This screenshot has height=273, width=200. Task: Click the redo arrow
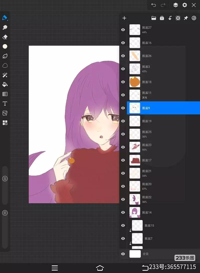[163, 5]
